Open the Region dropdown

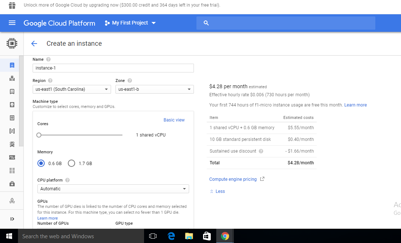(x=71, y=89)
